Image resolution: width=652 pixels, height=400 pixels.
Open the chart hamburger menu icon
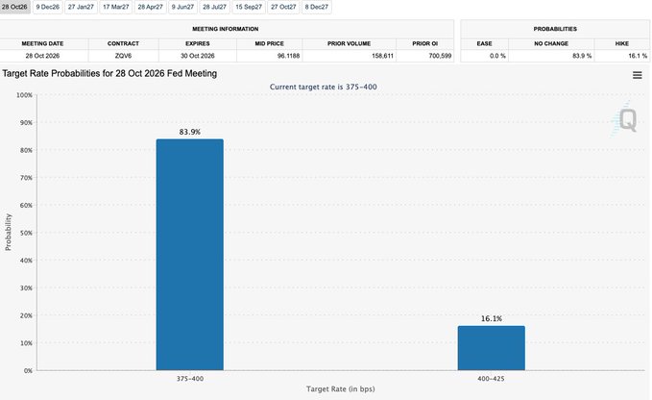[637, 75]
